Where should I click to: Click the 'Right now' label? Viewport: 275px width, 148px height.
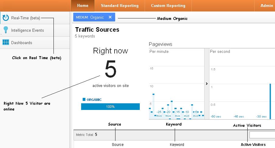111,51
